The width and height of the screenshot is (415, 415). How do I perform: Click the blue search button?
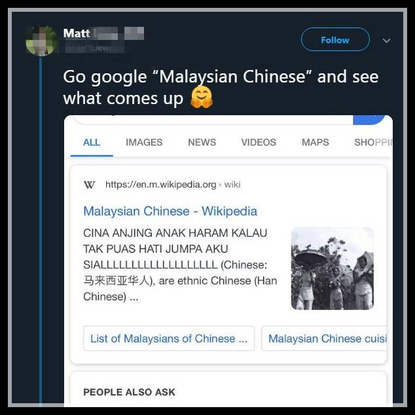[369, 119]
